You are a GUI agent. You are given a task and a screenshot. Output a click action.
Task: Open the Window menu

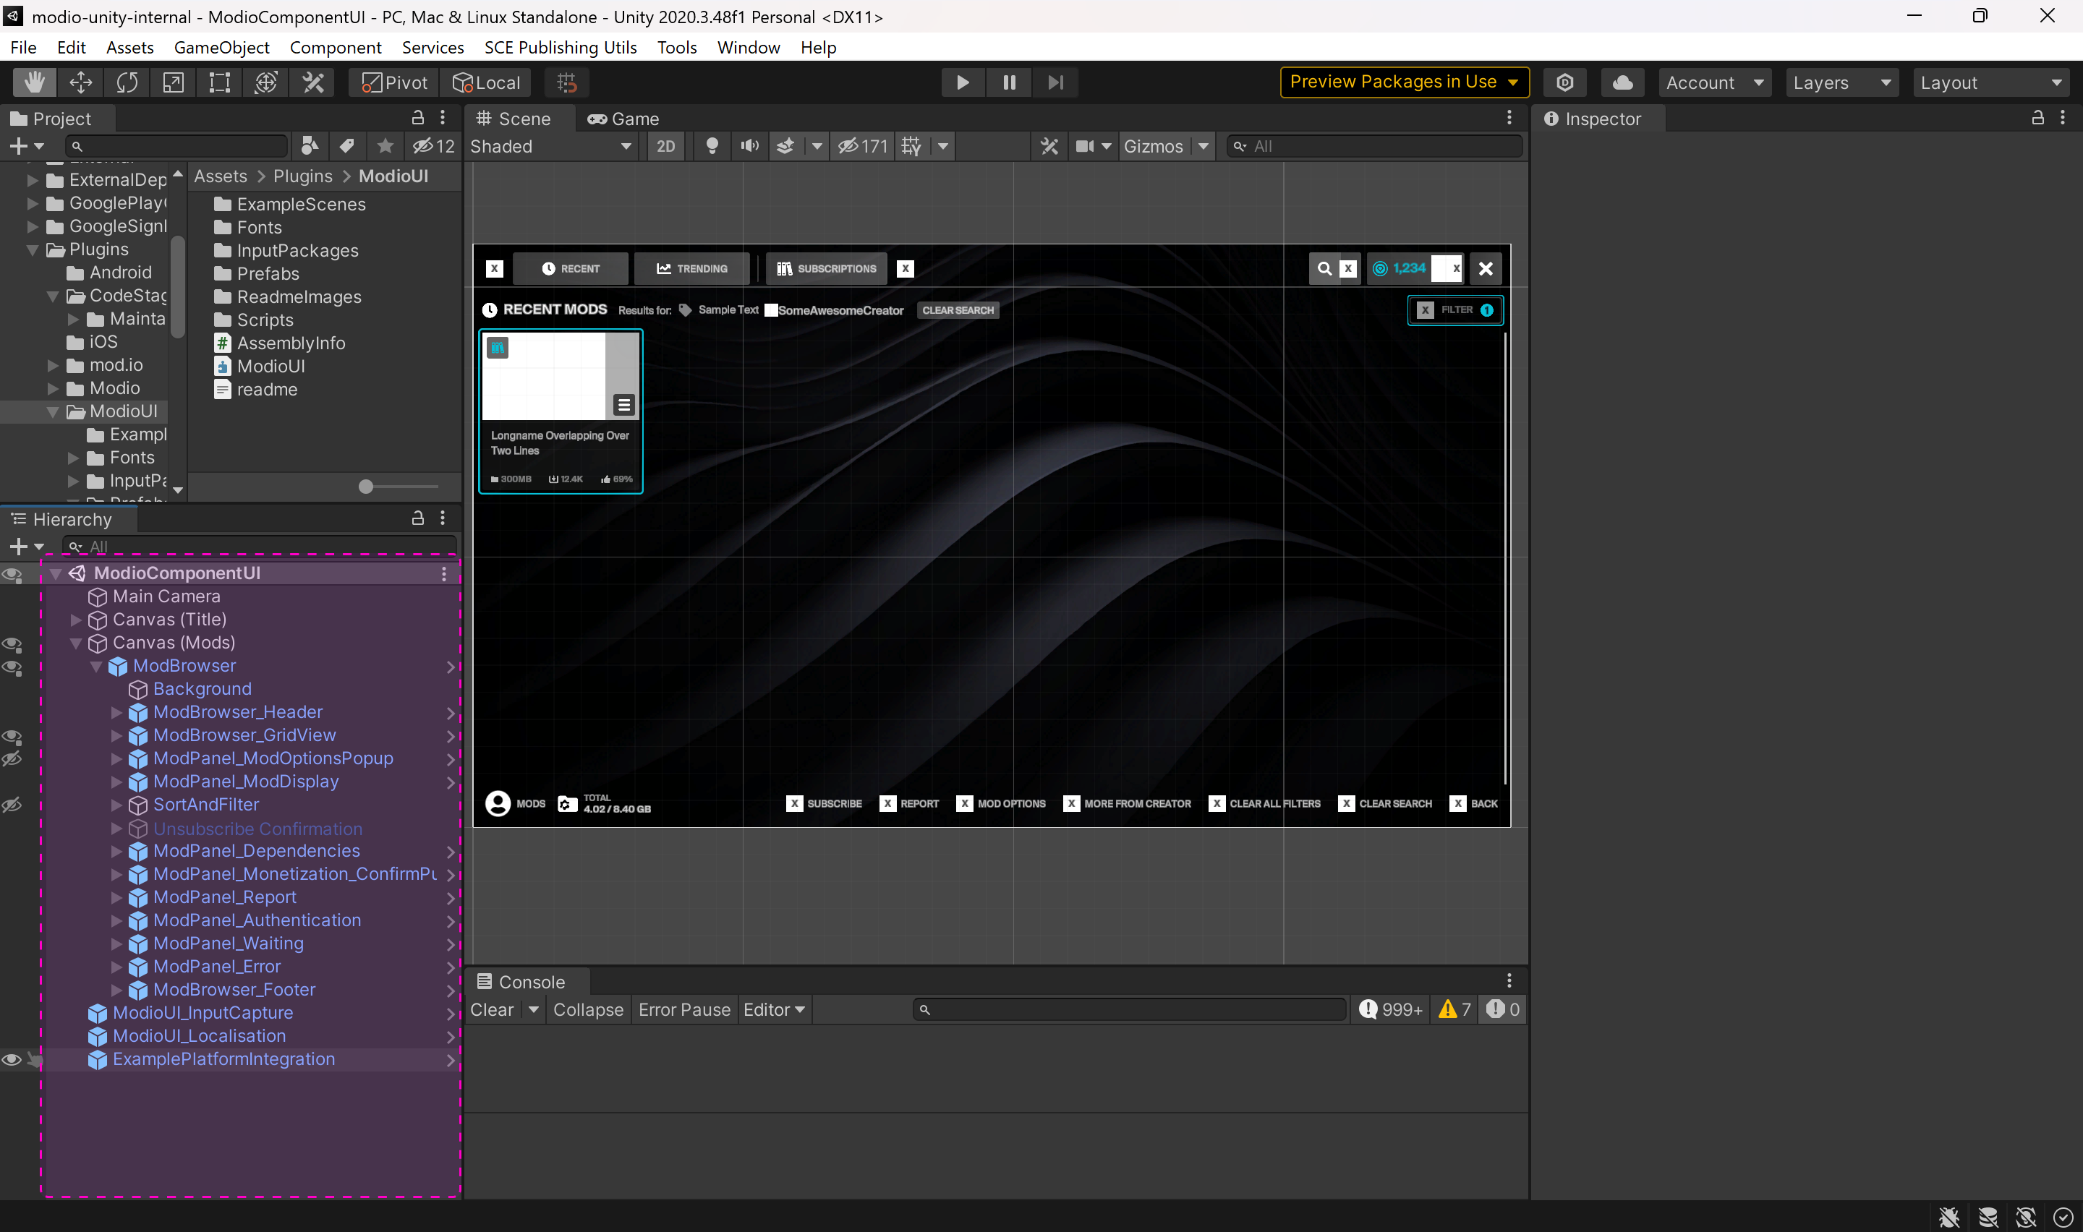(x=748, y=47)
